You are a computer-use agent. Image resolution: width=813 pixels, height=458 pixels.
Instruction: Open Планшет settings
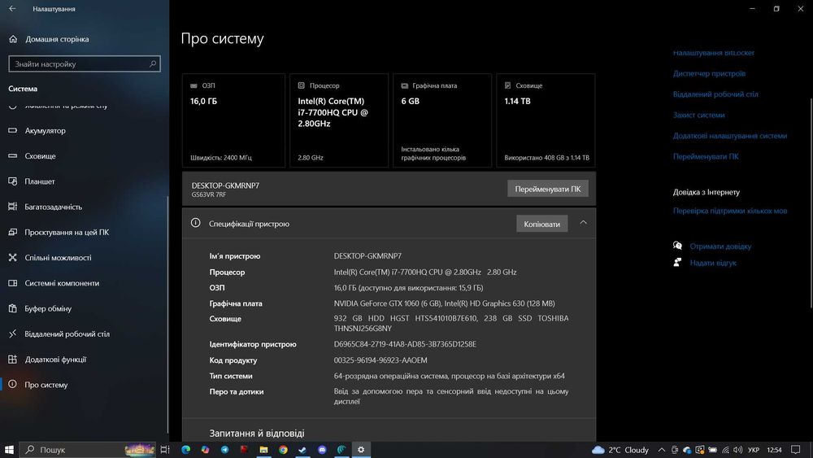pyautogui.click(x=39, y=181)
